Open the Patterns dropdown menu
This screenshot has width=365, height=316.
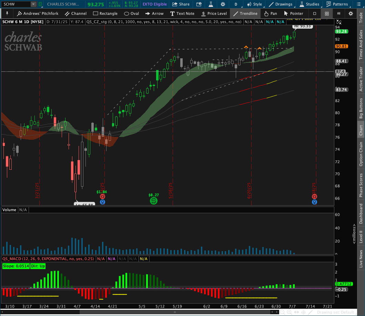coord(337,4)
